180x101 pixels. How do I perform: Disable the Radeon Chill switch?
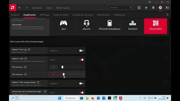pyautogui.click(x=81, y=60)
